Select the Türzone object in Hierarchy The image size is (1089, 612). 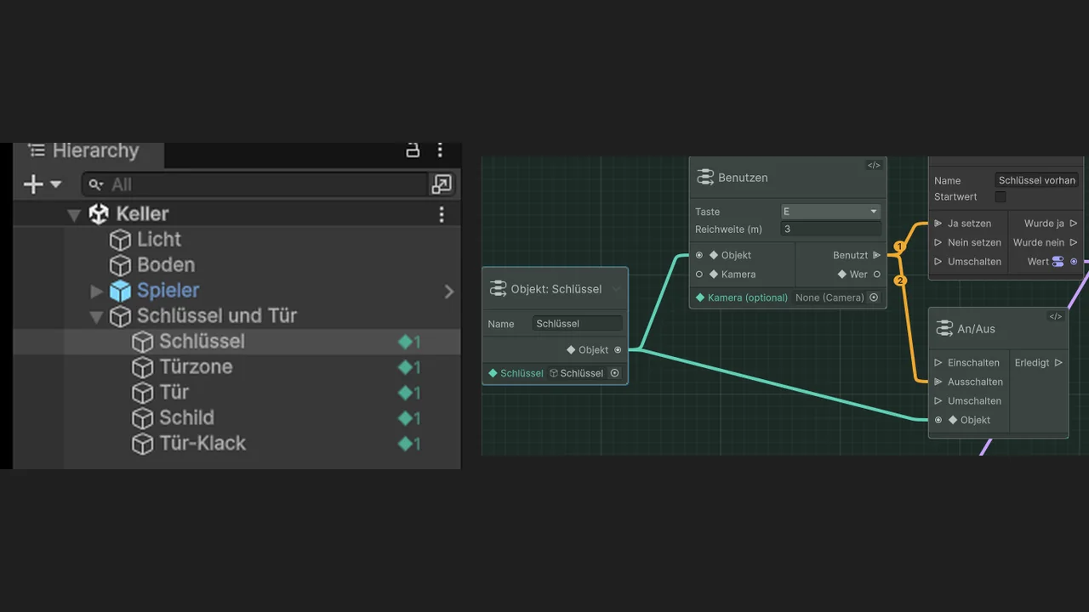click(196, 367)
